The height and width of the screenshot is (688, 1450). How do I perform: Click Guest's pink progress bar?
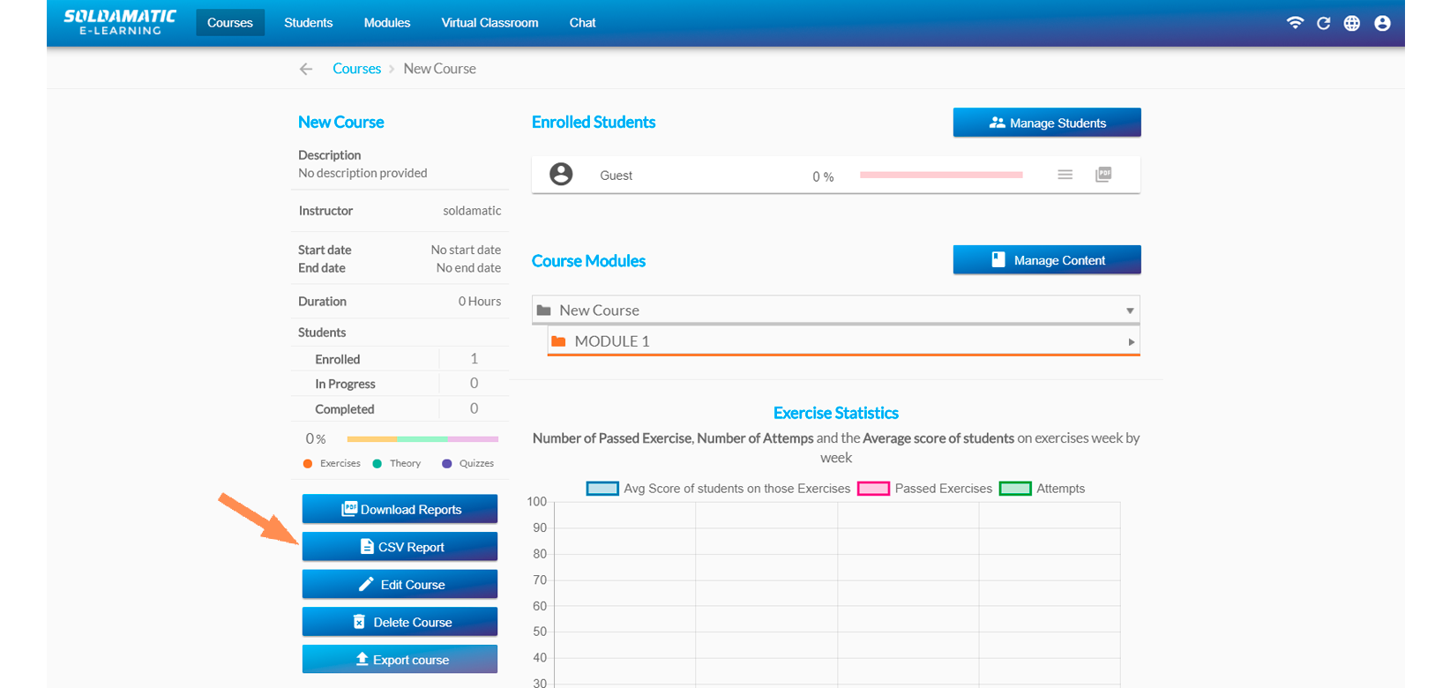pyautogui.click(x=941, y=176)
